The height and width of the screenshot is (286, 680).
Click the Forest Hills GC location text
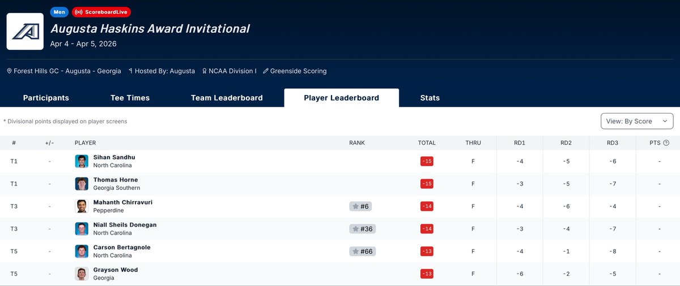67,71
